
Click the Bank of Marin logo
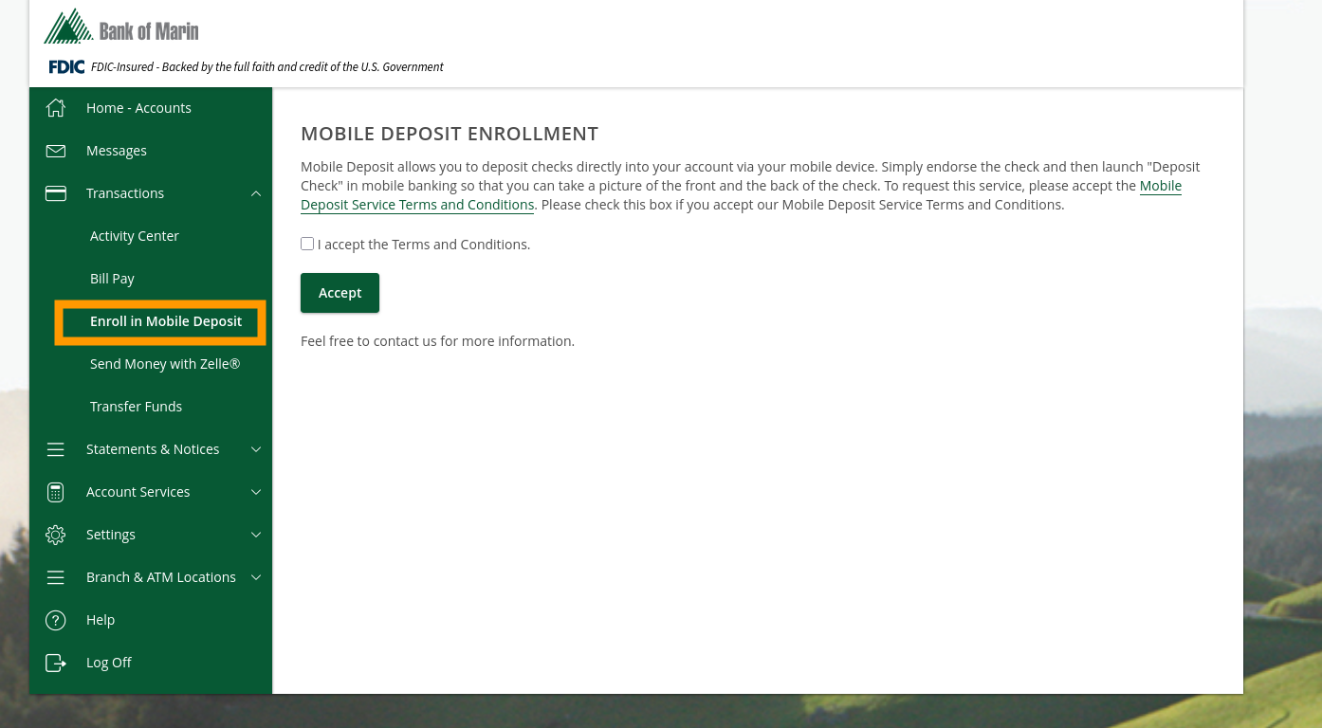pos(120,27)
